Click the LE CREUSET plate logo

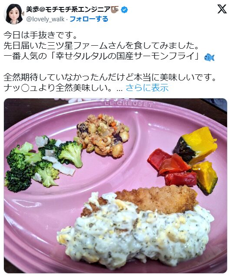(x=128, y=104)
